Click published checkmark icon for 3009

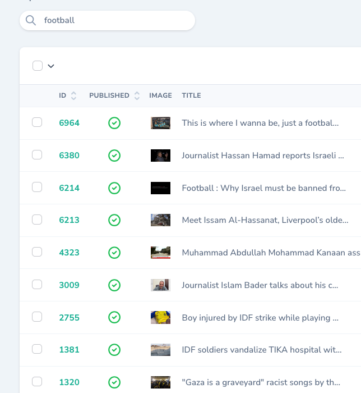pos(114,285)
